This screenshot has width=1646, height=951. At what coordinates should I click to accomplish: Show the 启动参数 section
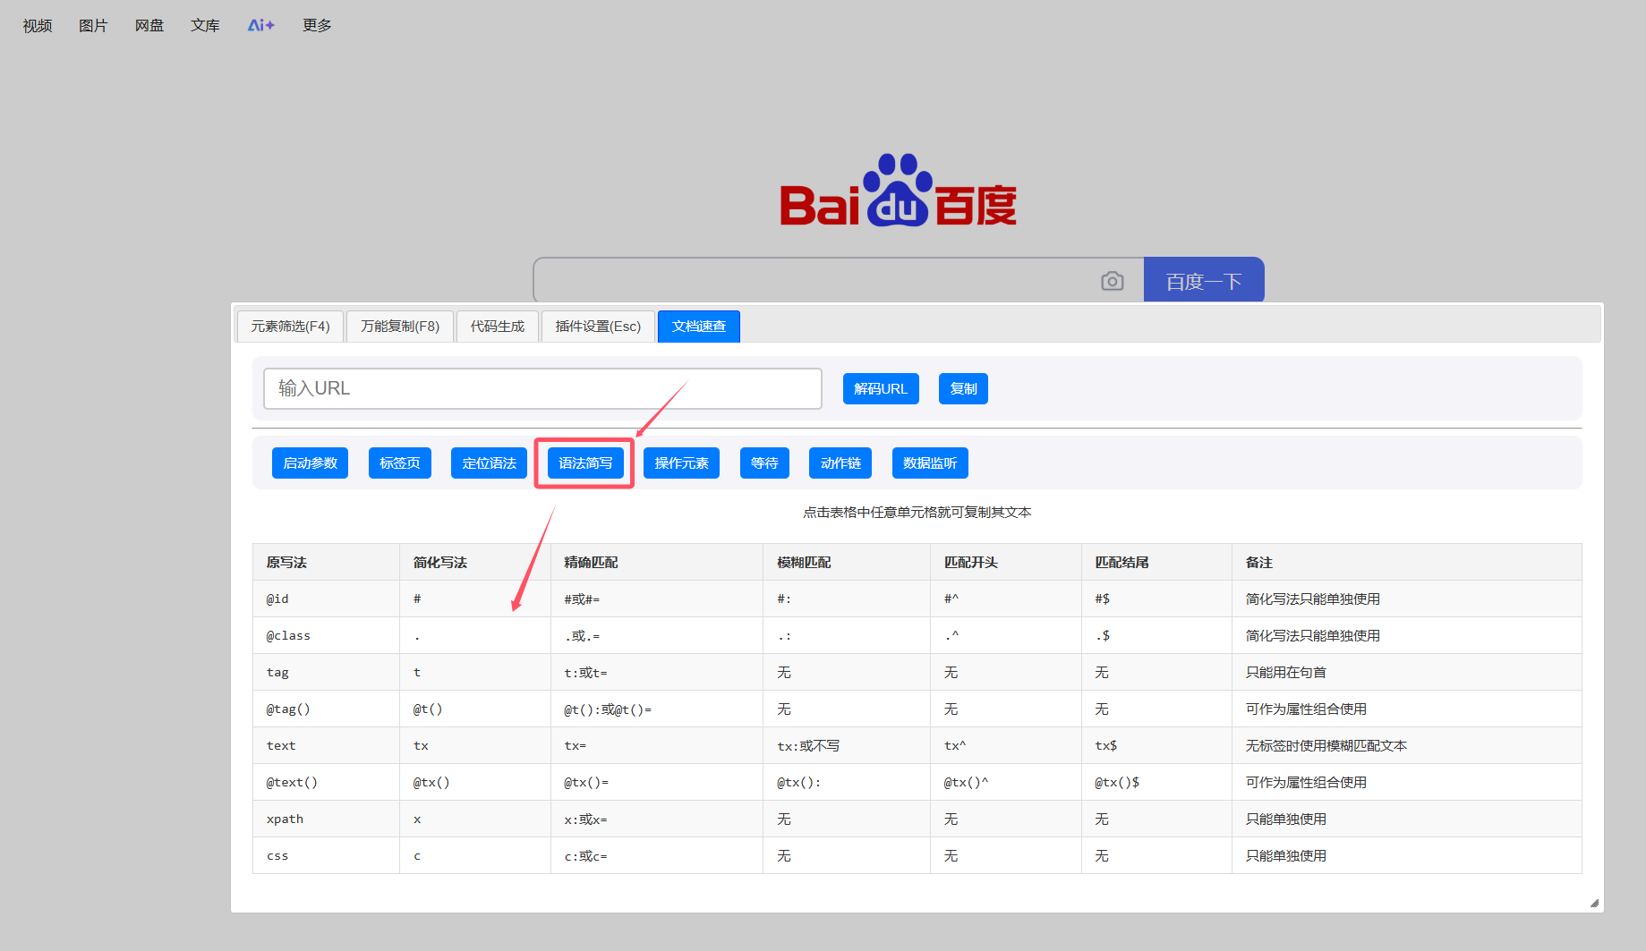[x=310, y=463]
